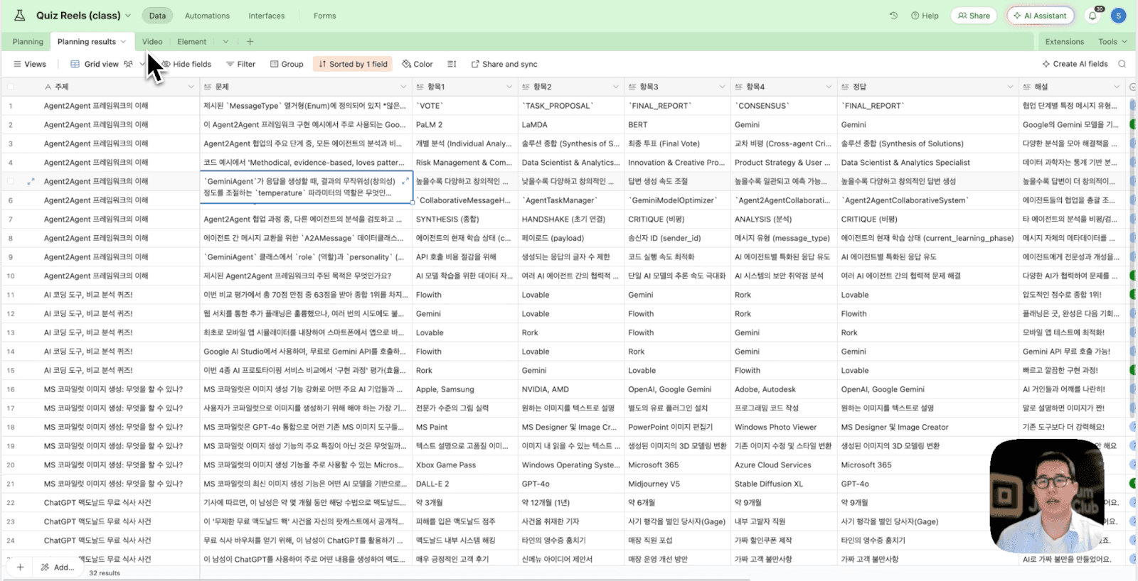Tick the row 5 selection checkbox
The image size is (1138, 581).
(11, 181)
